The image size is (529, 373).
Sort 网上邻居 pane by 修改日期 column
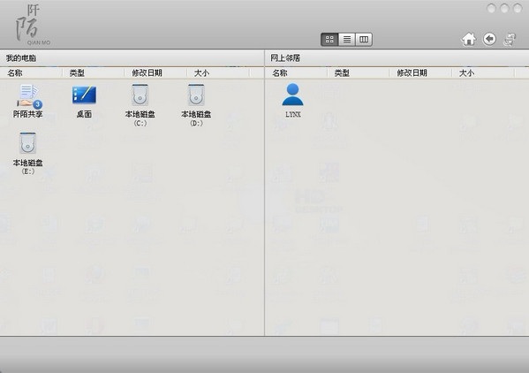tap(412, 72)
